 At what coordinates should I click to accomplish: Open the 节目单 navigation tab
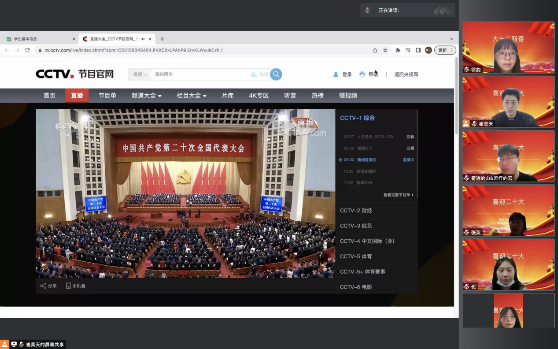107,96
